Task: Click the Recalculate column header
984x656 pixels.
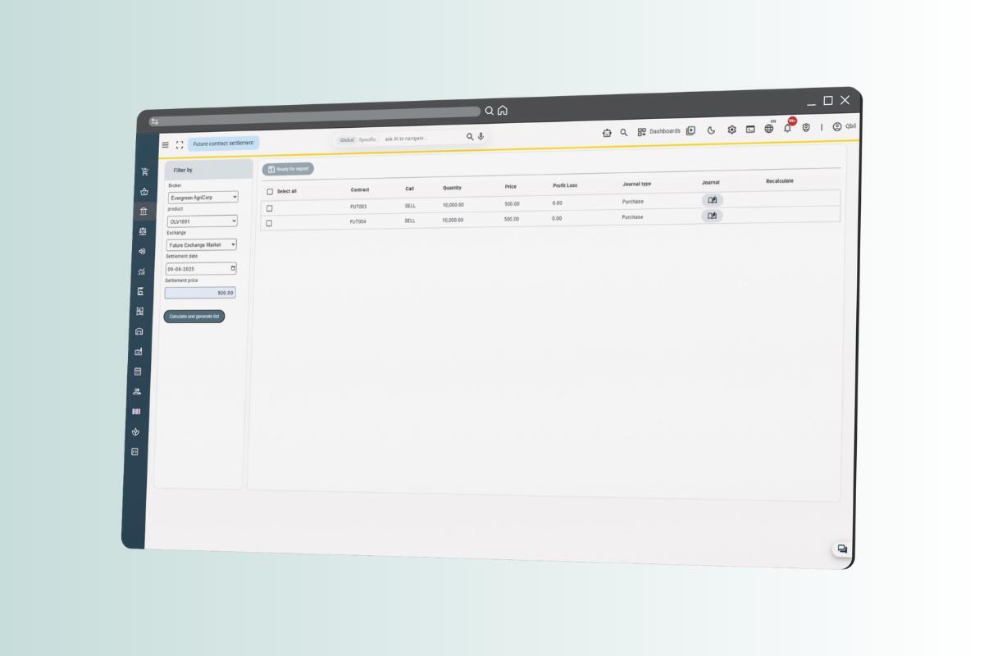Action: tap(780, 181)
